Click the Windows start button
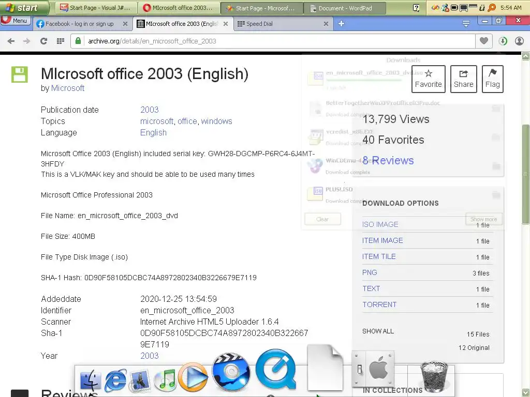The height and width of the screenshot is (397, 530). [x=24, y=7]
